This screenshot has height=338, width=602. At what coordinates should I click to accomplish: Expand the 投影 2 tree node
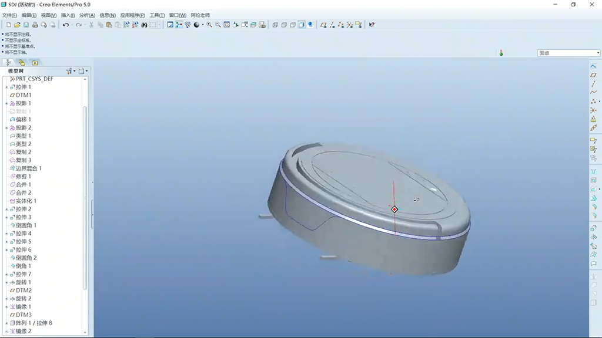(6, 128)
